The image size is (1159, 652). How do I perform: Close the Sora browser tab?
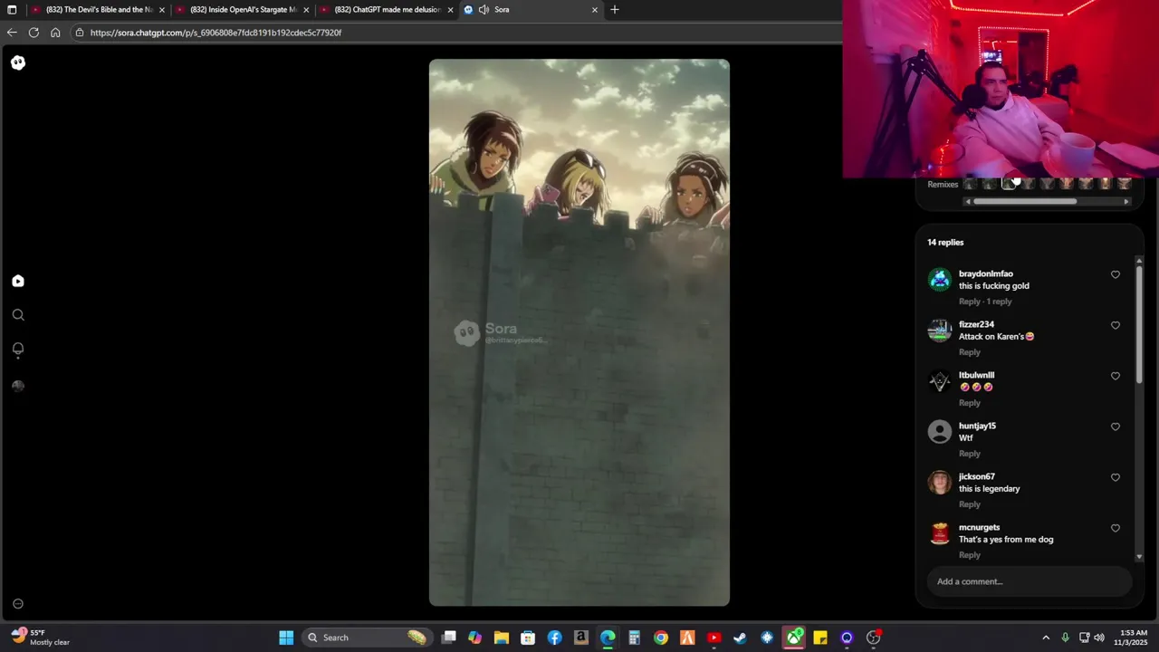[x=595, y=10]
